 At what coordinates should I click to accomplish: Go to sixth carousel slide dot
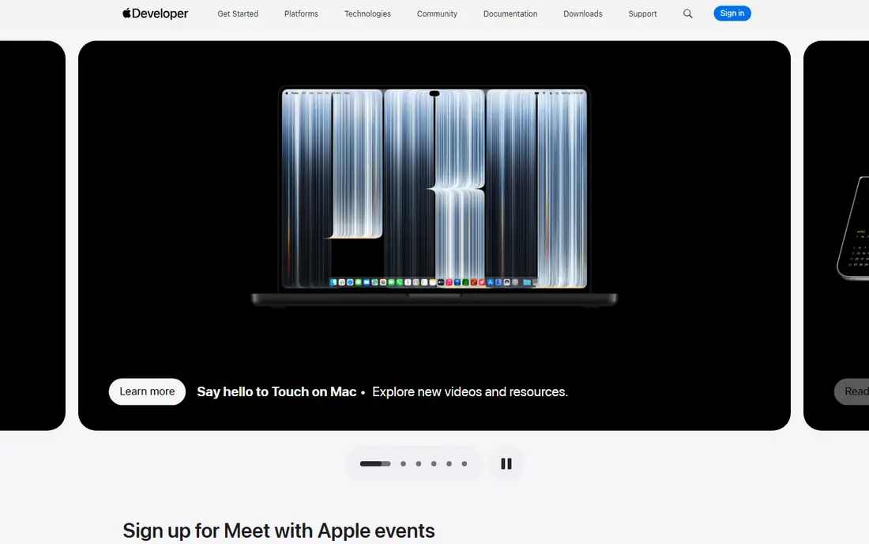pyautogui.click(x=465, y=463)
